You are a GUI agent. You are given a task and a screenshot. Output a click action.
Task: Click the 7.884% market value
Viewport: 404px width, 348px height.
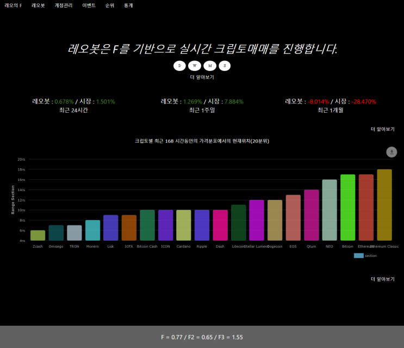[x=234, y=102]
